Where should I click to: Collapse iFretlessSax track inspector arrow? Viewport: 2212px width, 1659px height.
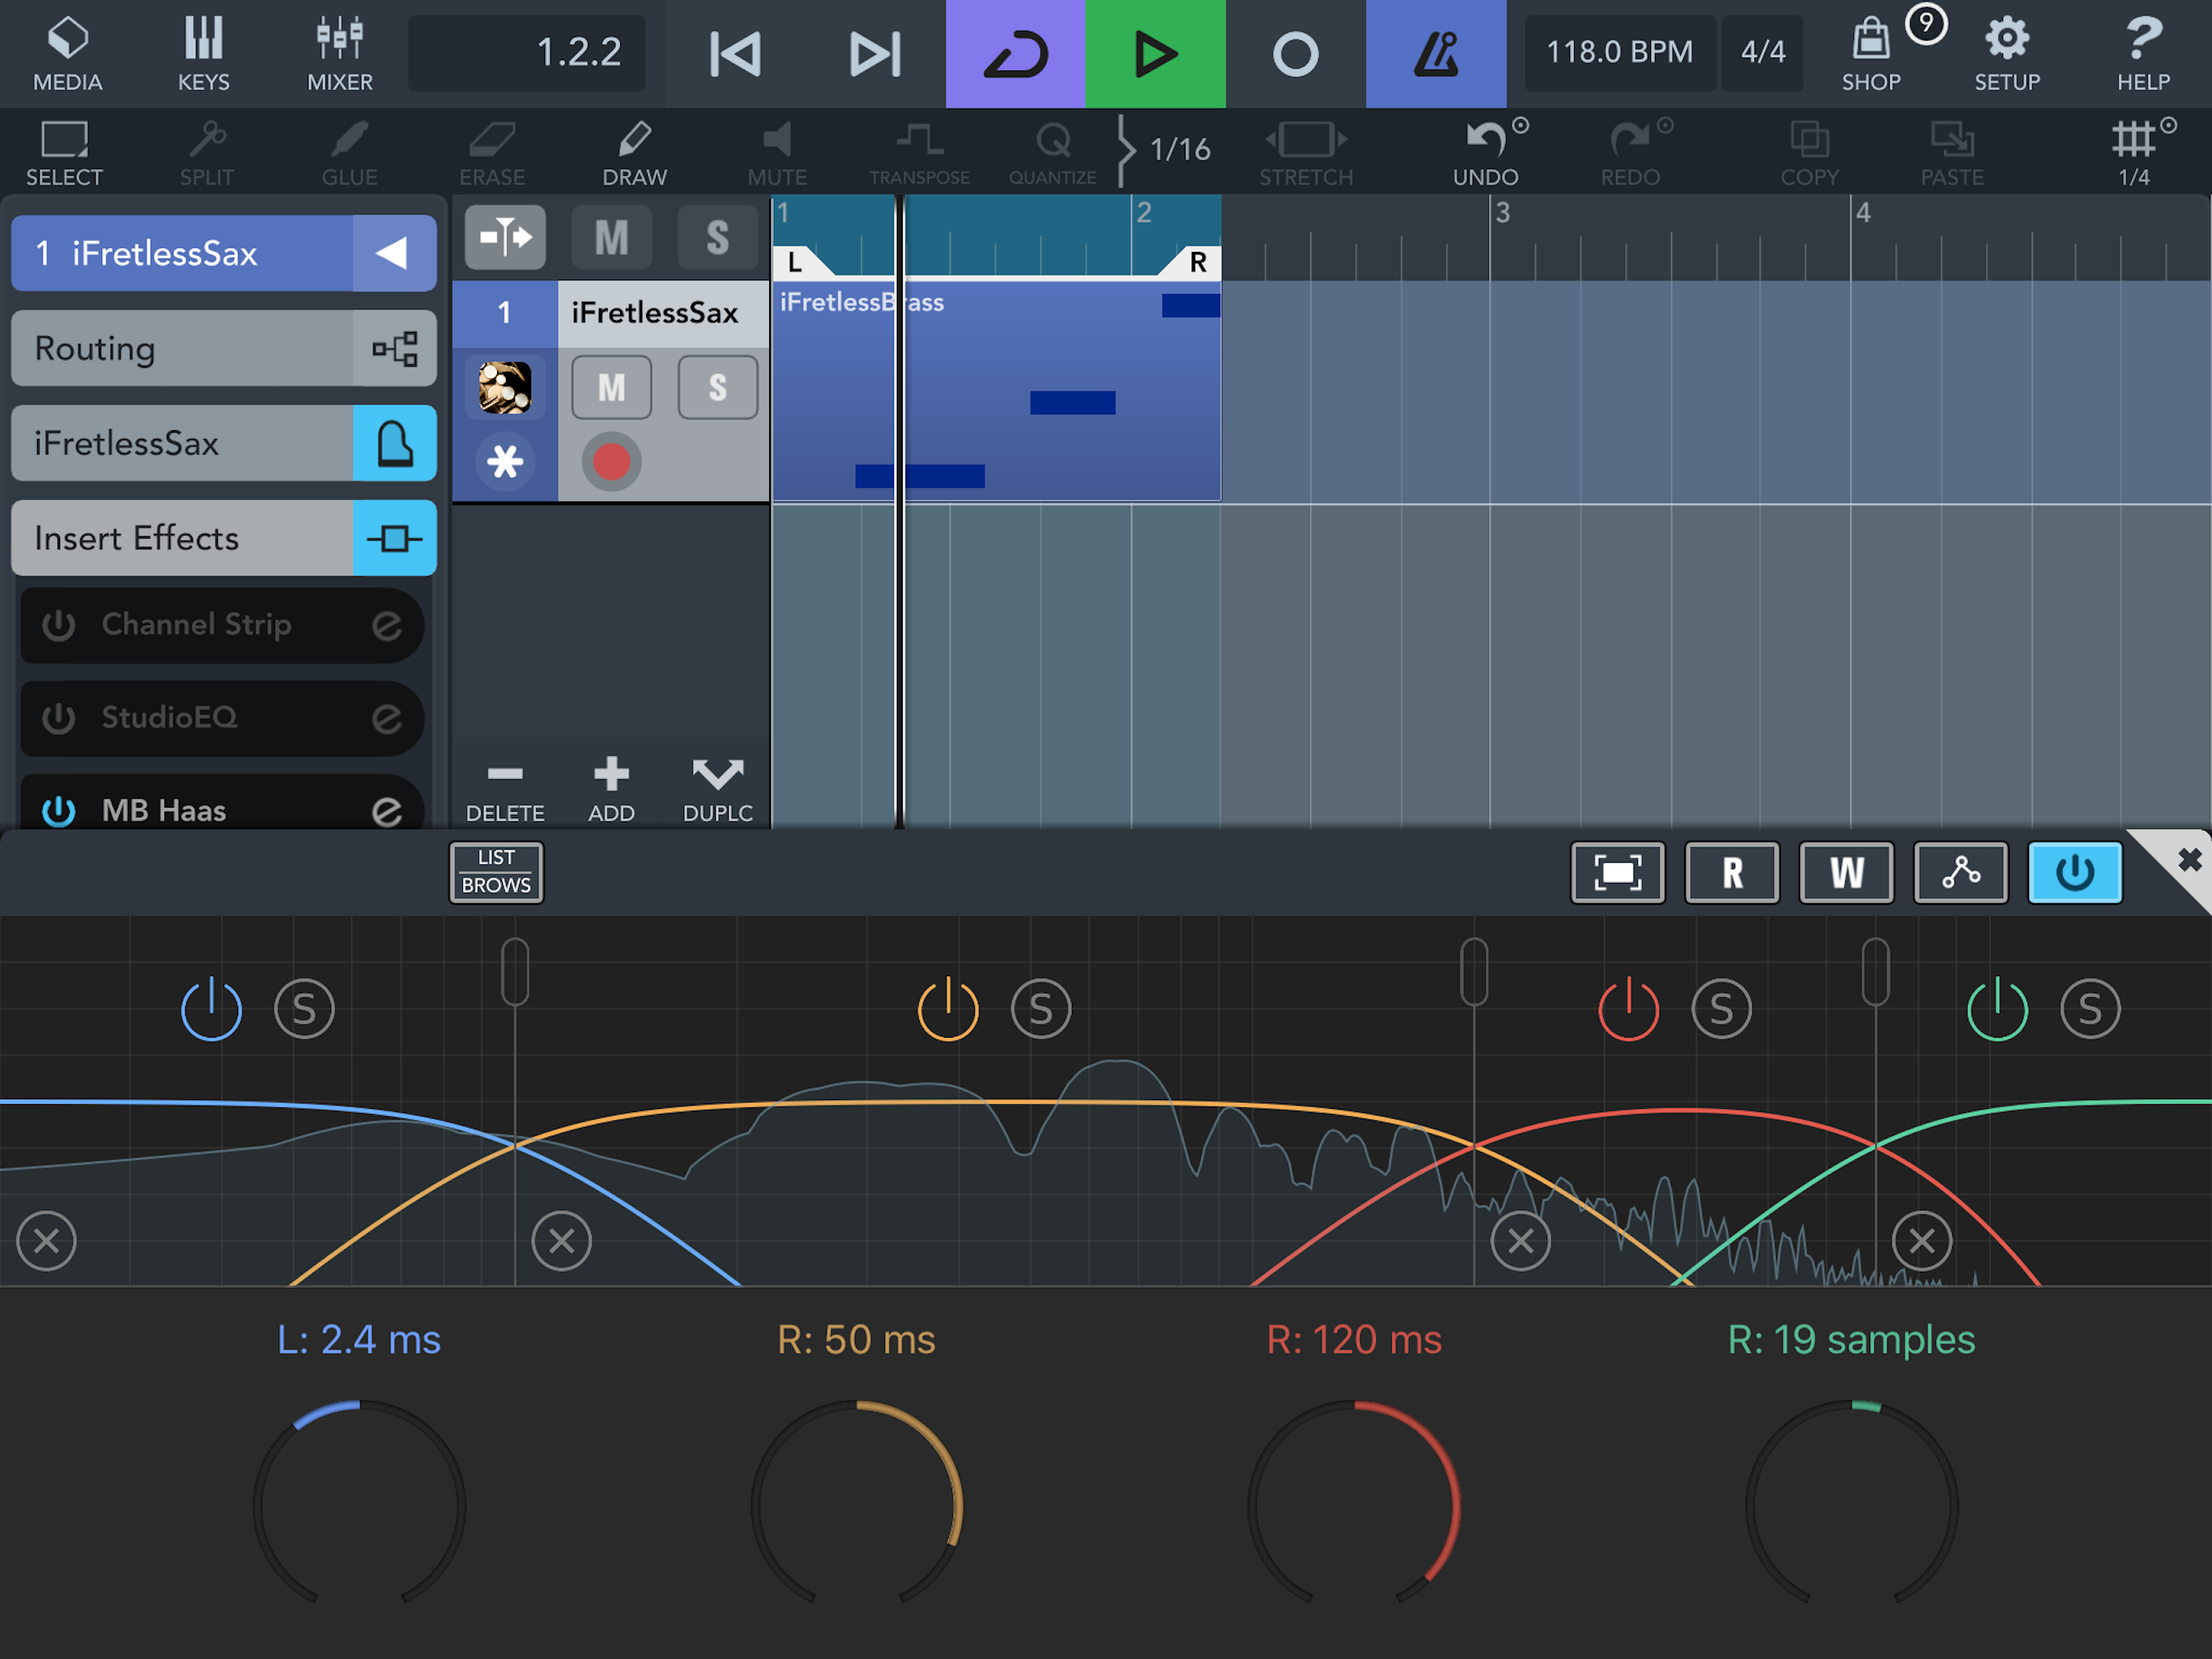pyautogui.click(x=393, y=254)
